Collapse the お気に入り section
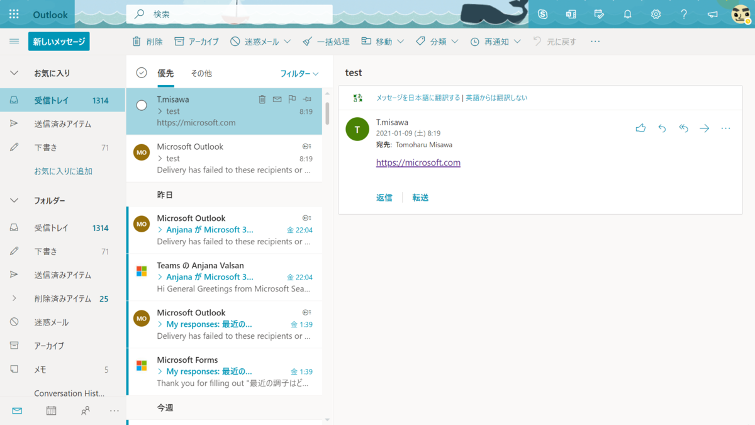Viewport: 755px width, 425px height. pos(14,73)
